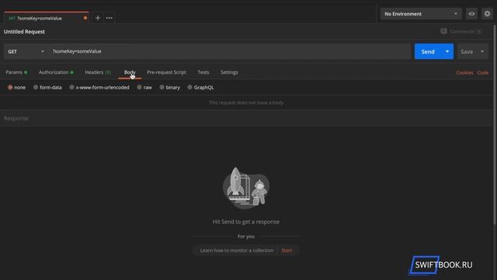
Task: Select raw body type
Action: (139, 87)
